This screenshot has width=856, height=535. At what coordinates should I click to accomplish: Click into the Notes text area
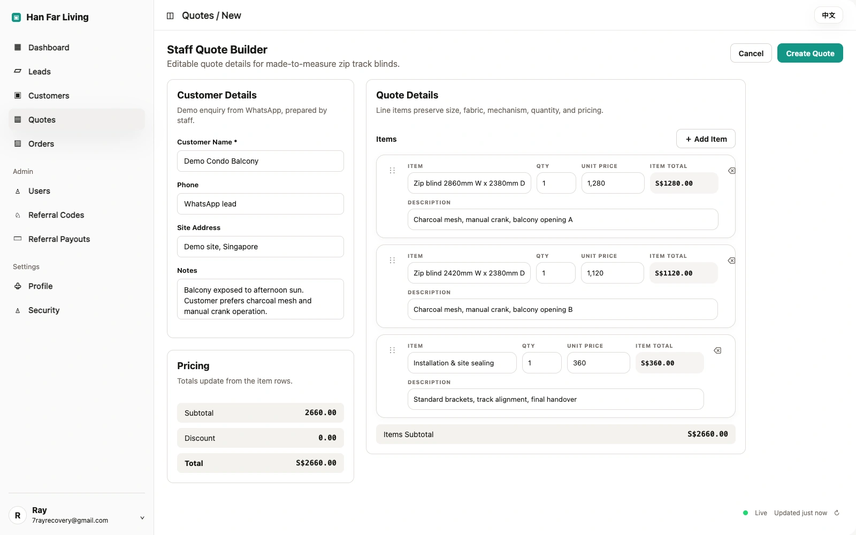point(261,299)
